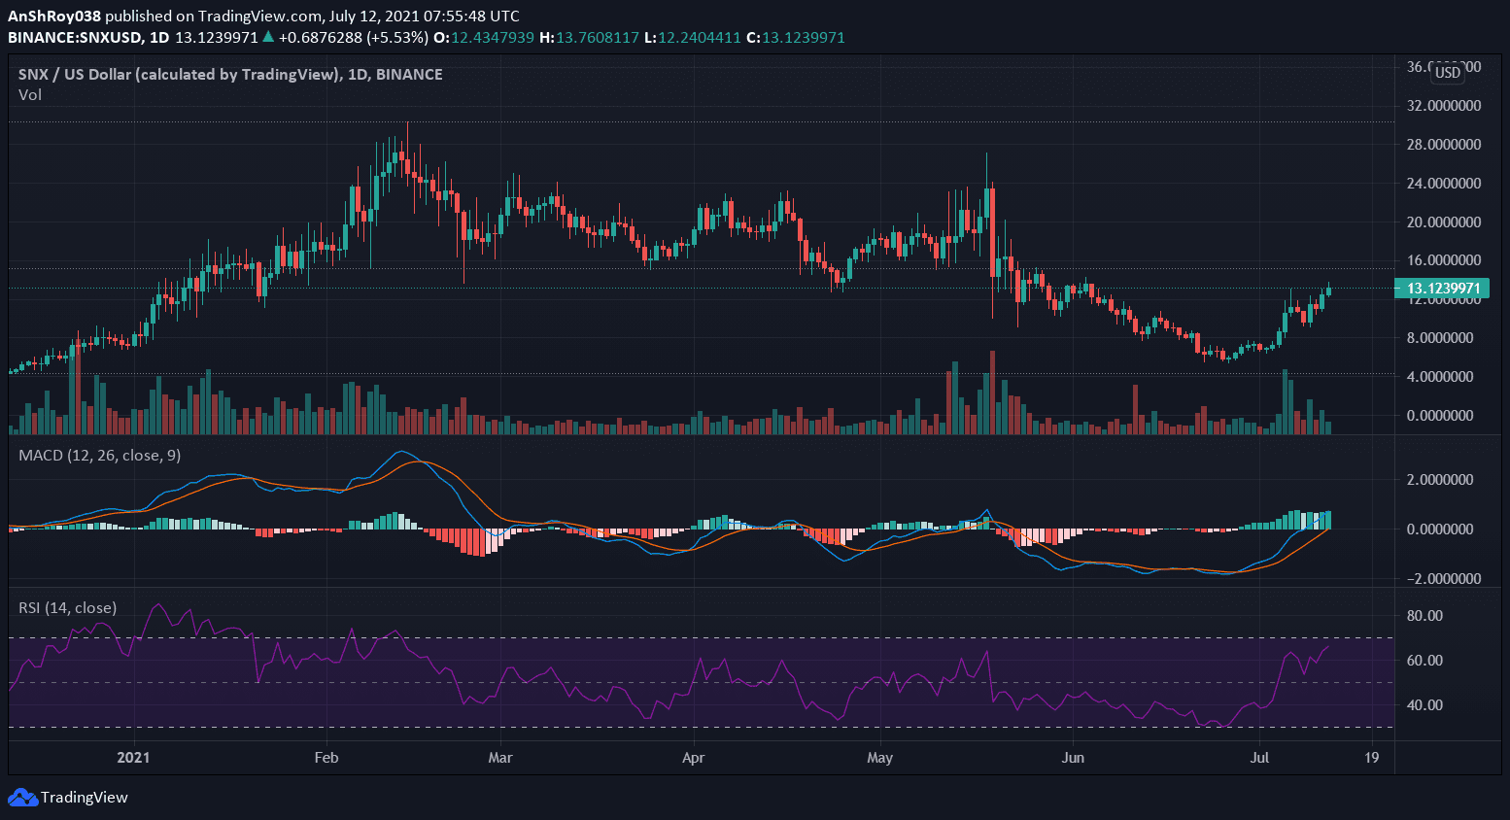Click the USD currency badge on price axis
Screen dimensions: 1510x820
point(1448,72)
